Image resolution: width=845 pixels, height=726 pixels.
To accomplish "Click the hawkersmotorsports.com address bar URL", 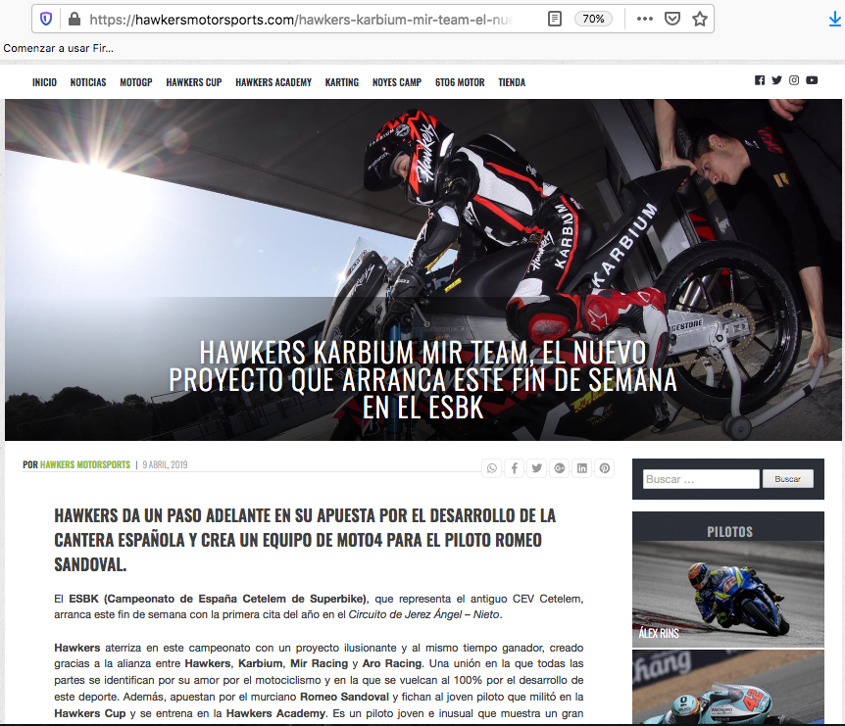I will [301, 20].
